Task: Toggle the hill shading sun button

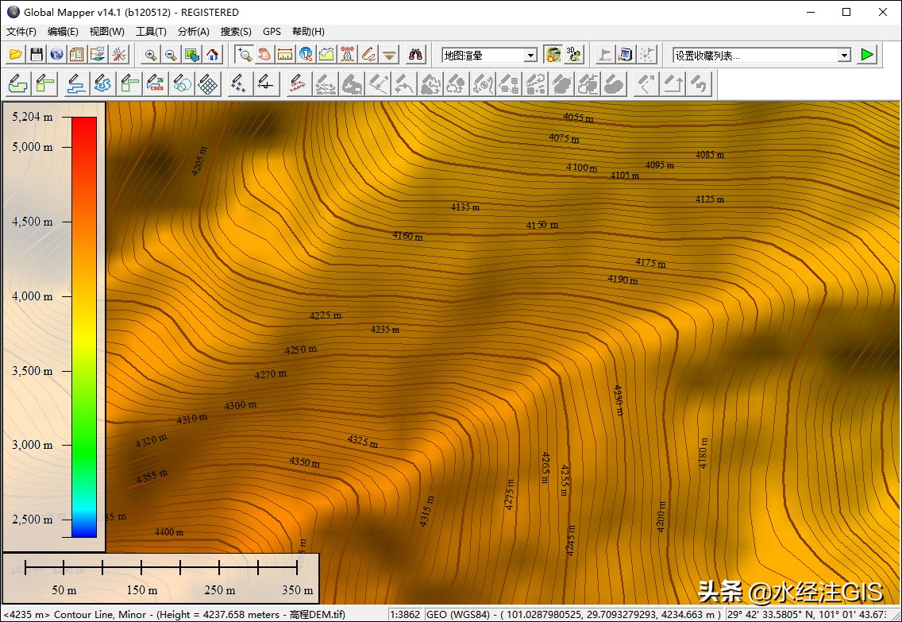Action: pos(553,56)
